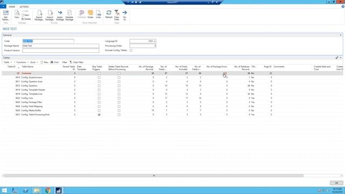Open Customer row package errors value
The height and width of the screenshot is (194, 345).
tap(225, 73)
